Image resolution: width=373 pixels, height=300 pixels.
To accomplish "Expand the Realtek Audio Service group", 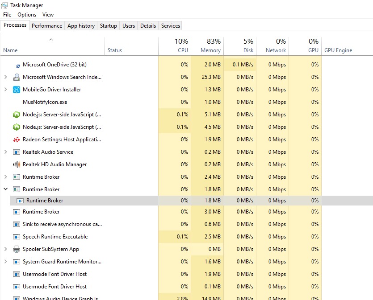I will click(x=6, y=152).
